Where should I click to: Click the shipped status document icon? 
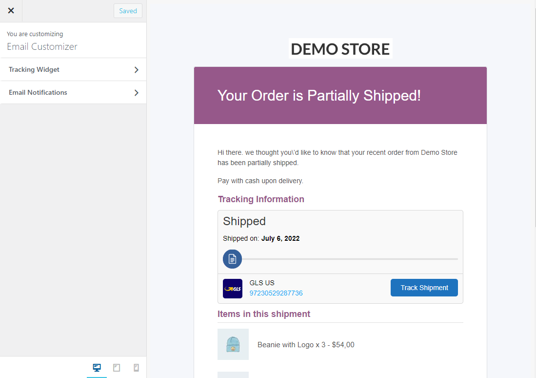[232, 259]
